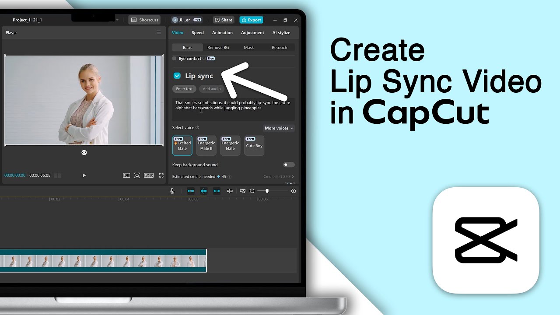Select the Excited Male voice
This screenshot has width=560, height=315.
pyautogui.click(x=182, y=145)
